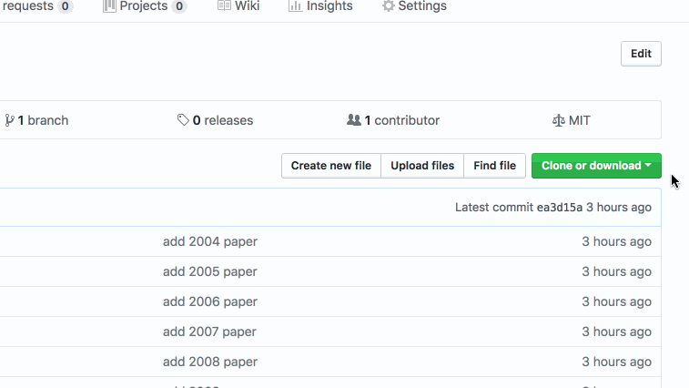Click the branch icon beside 1 branch

[9, 120]
